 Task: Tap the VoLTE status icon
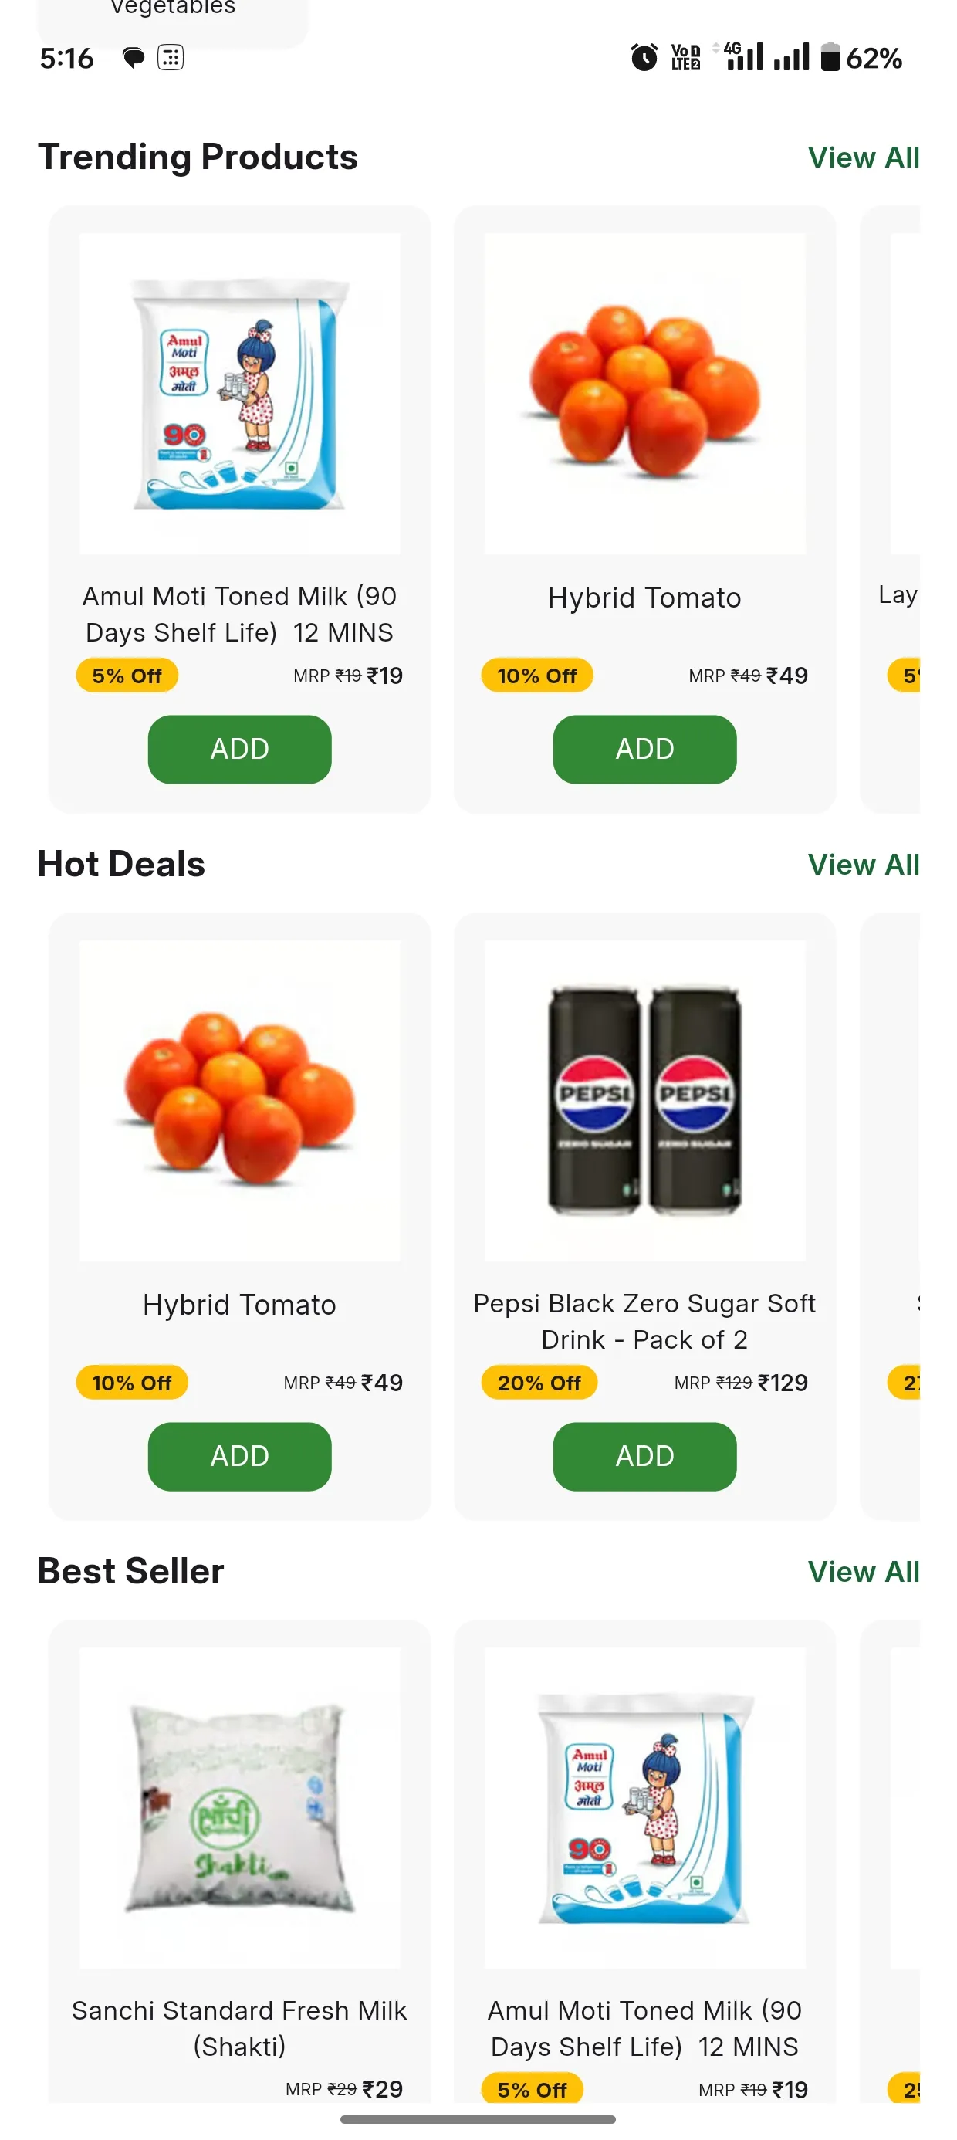click(x=685, y=57)
